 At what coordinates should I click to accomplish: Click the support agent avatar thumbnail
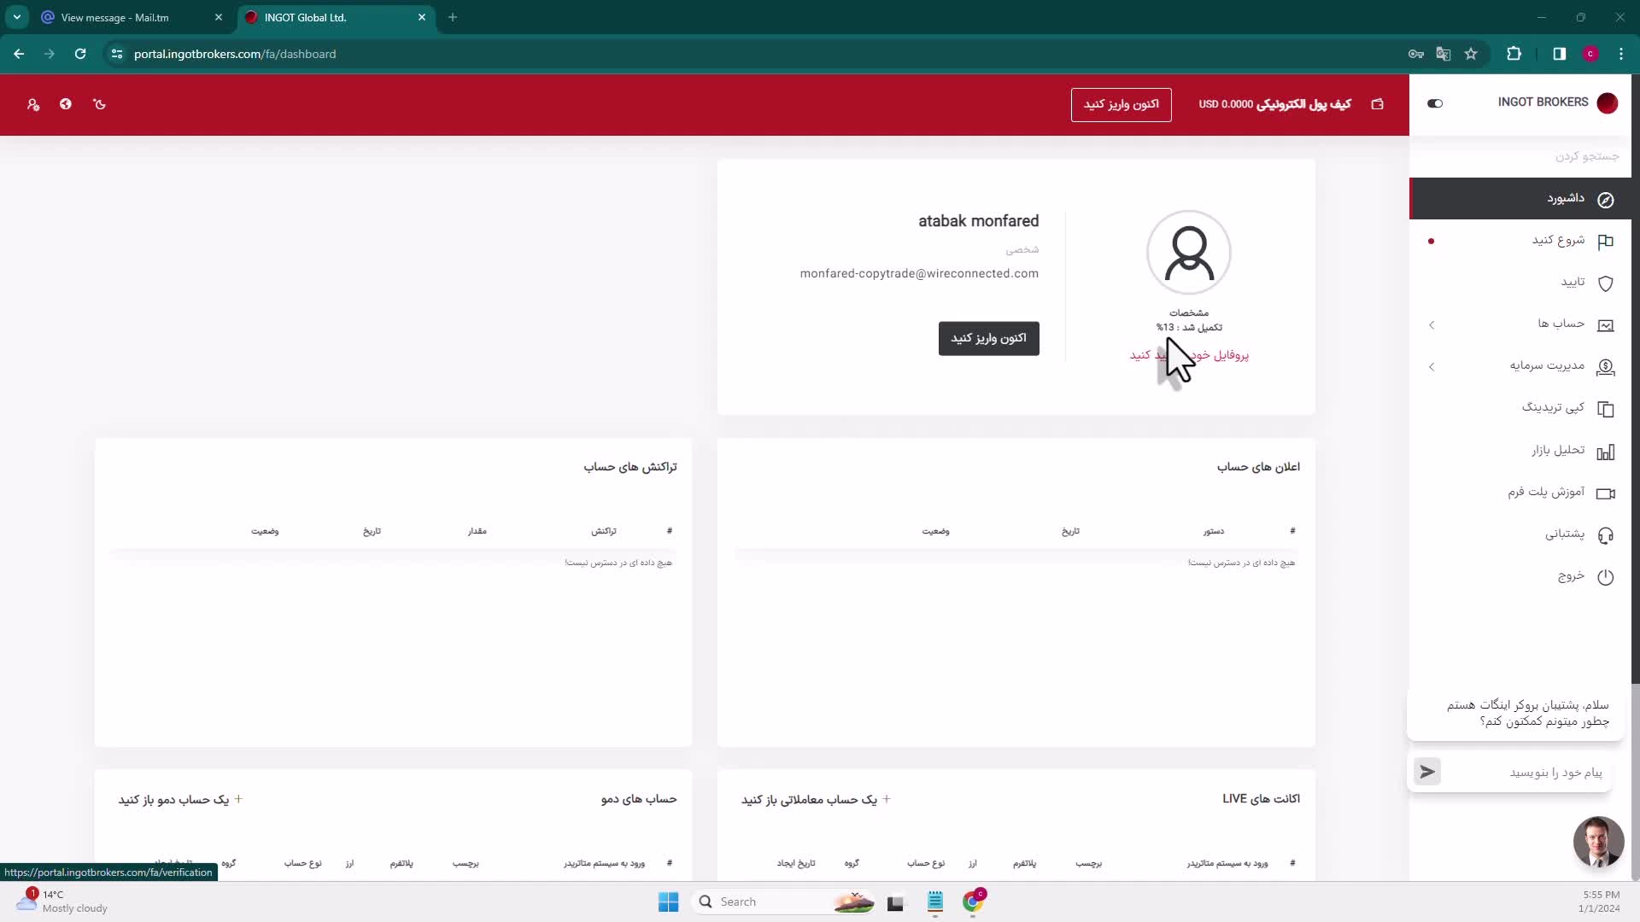tap(1597, 842)
